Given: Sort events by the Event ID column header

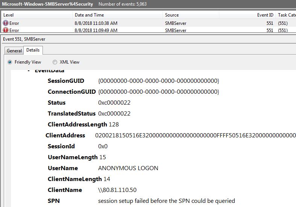Looking at the screenshot, I should 265,15.
